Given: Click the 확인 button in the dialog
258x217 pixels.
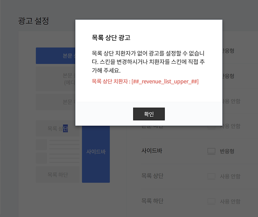Looking at the screenshot, I should point(149,114).
